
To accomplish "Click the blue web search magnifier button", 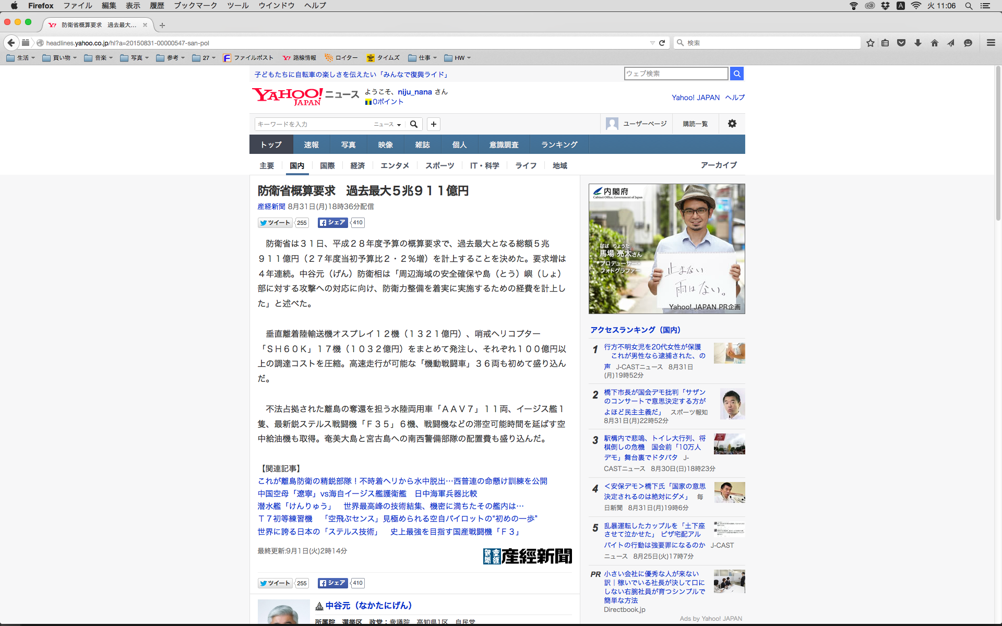I will click(x=736, y=74).
